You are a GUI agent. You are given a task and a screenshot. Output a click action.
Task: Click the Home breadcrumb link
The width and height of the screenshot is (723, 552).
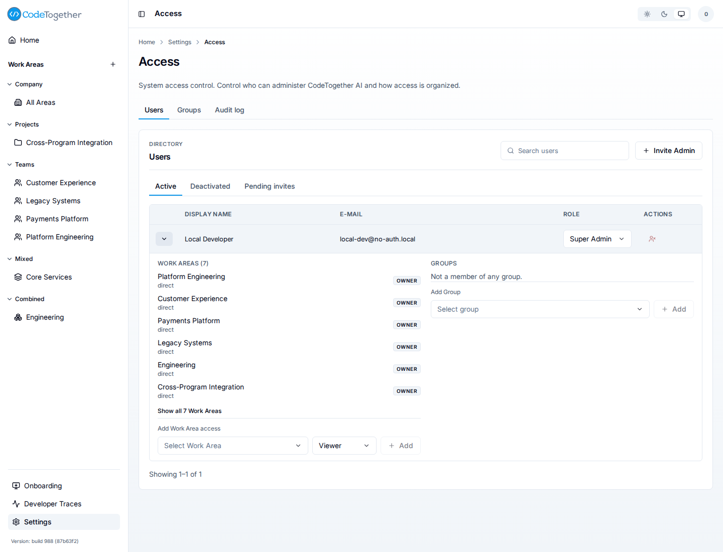[147, 42]
